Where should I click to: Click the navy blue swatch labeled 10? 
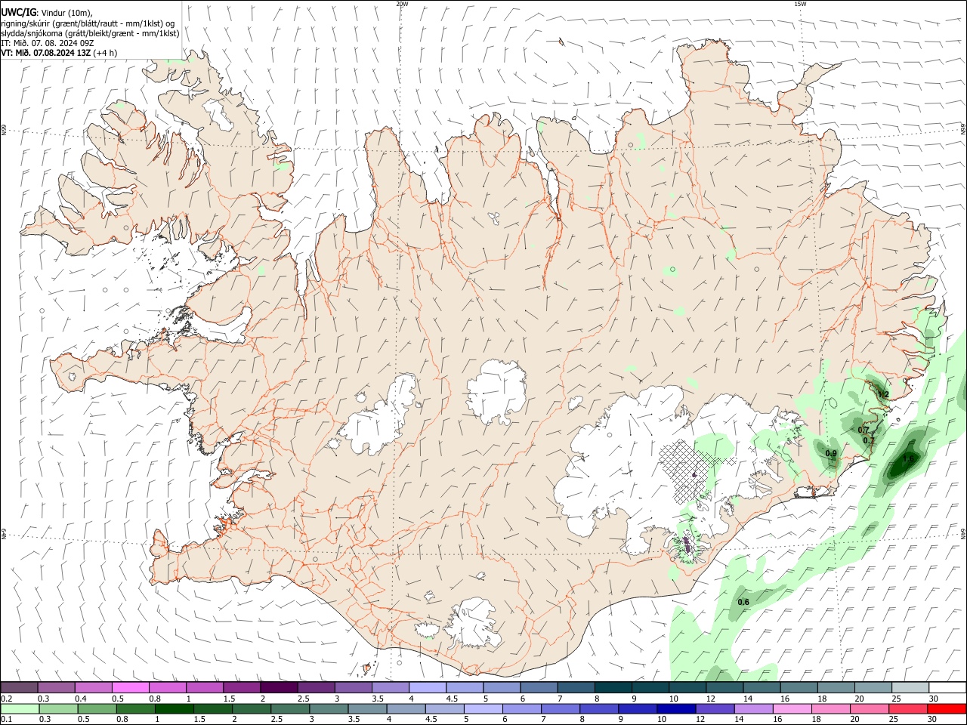[x=676, y=708]
